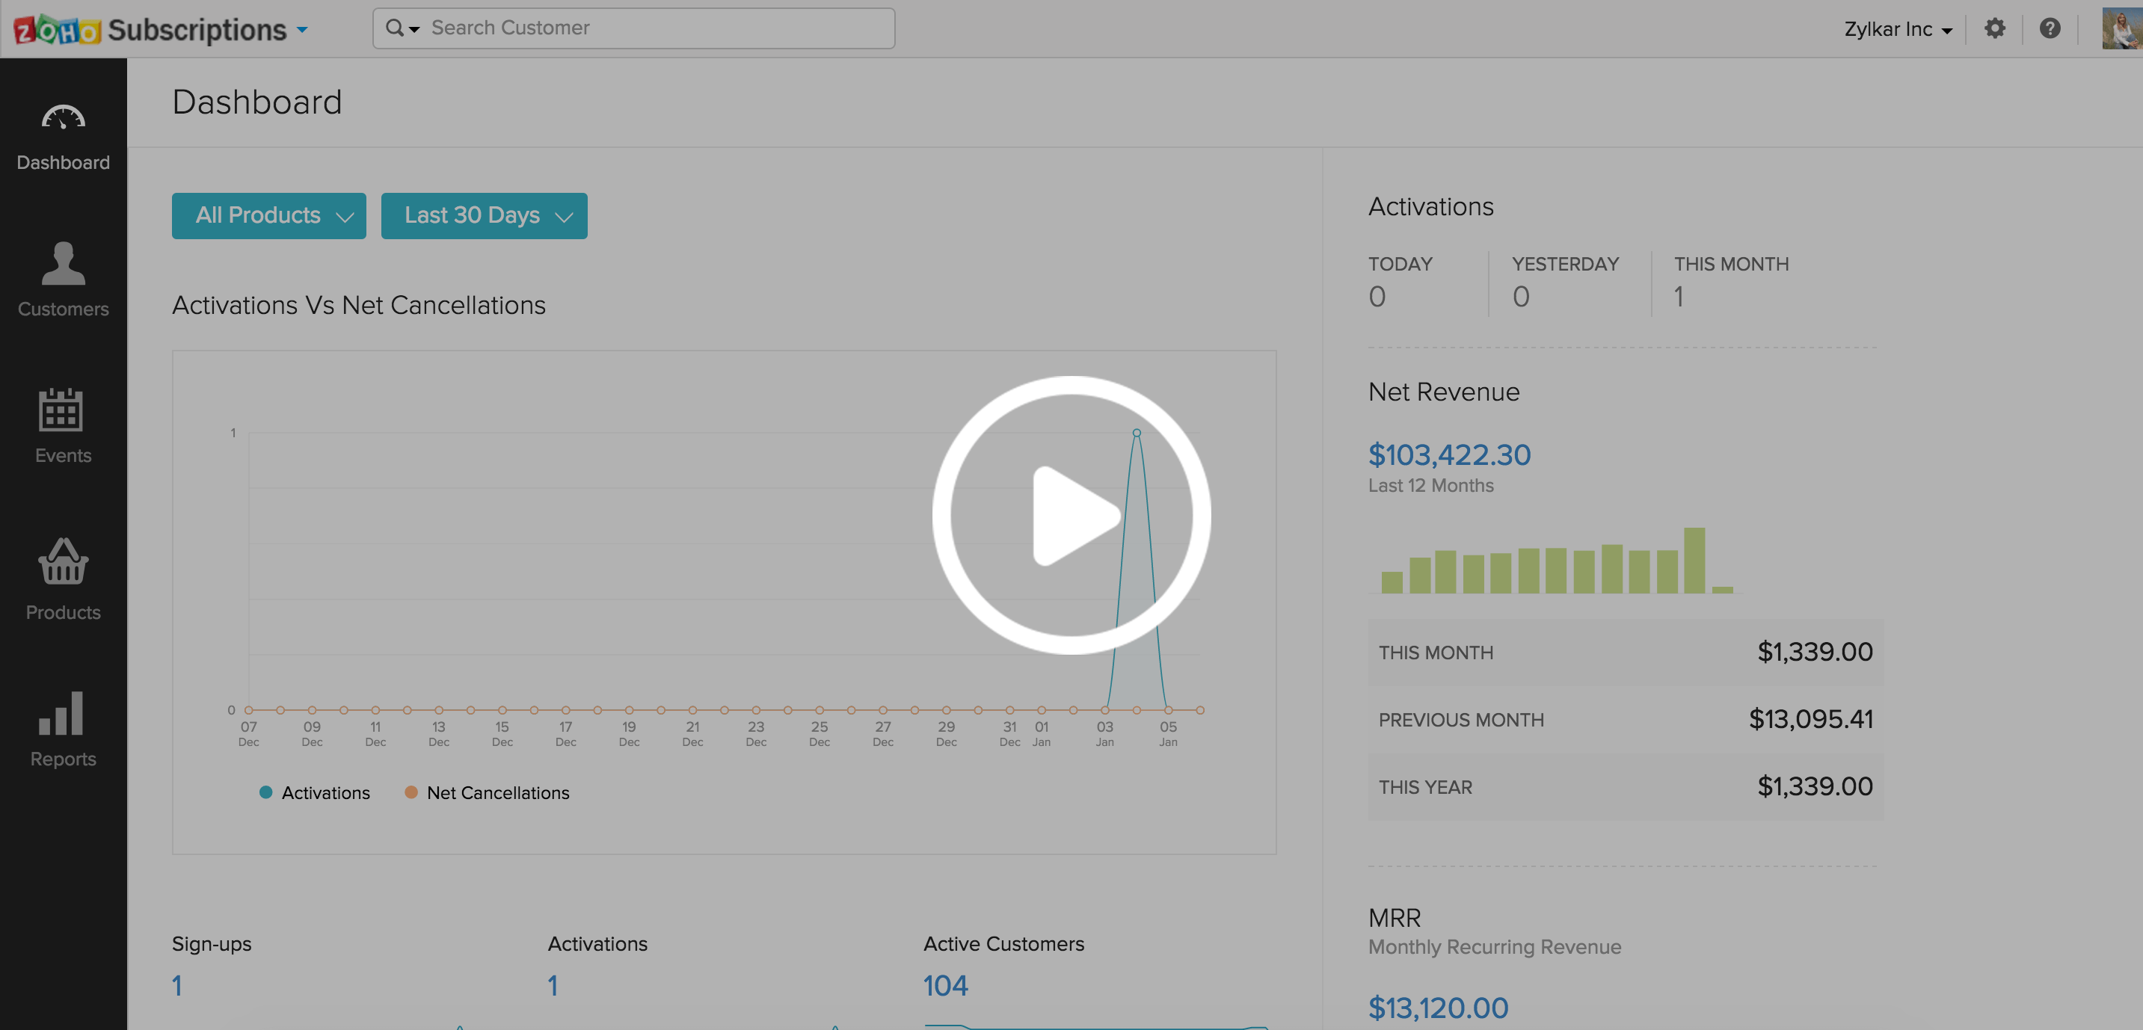2143x1030 pixels.
Task: Open Reports bar chart icon
Action: 61,713
